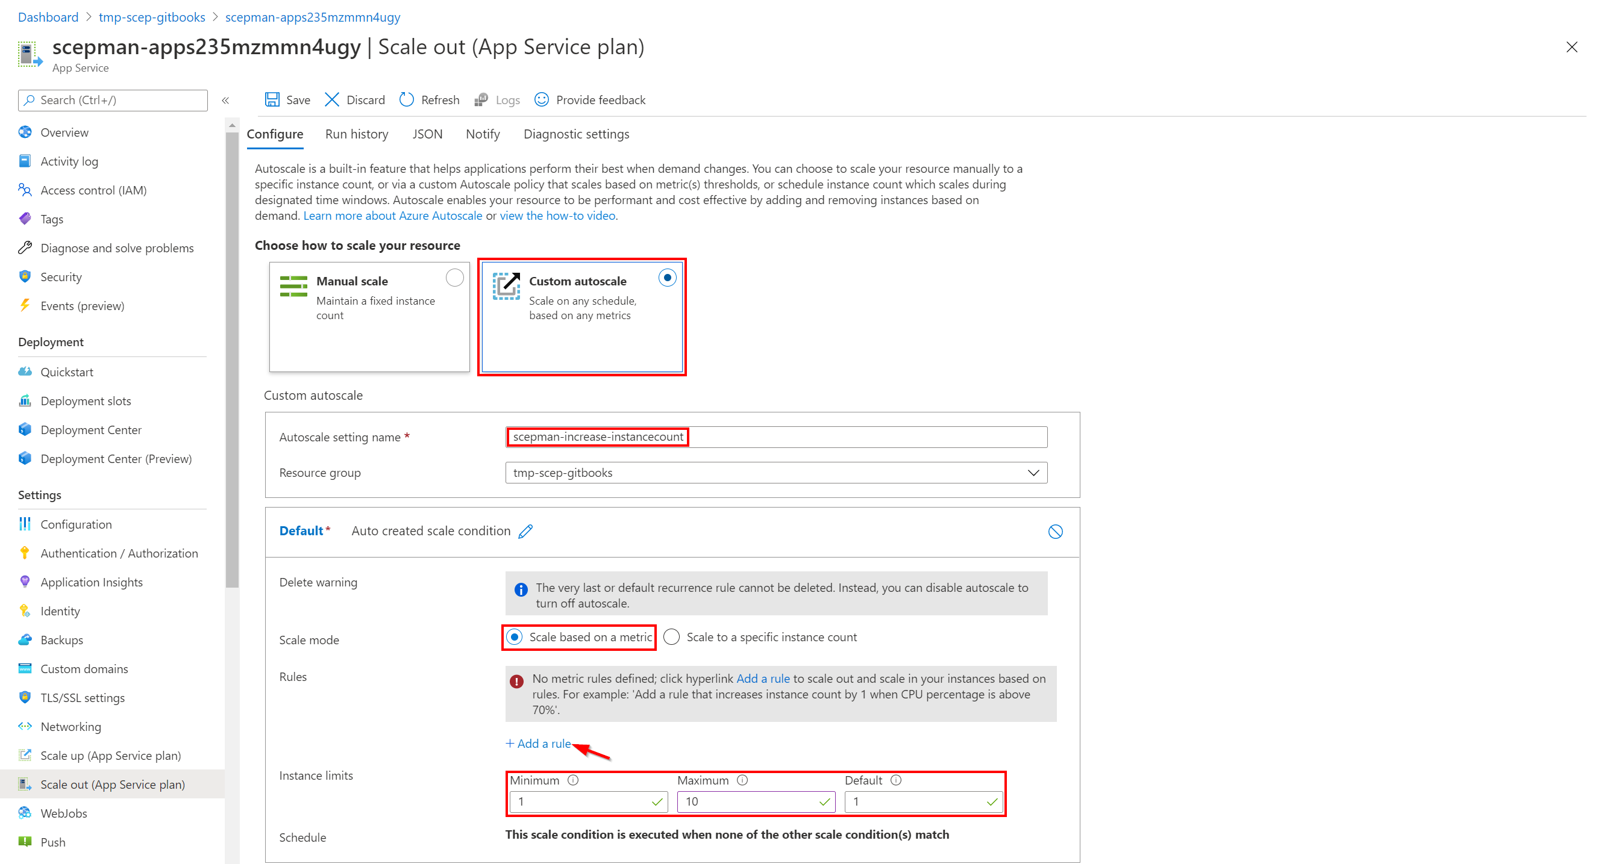Switch to the Run history tab
The height and width of the screenshot is (864, 1604).
tap(356, 134)
